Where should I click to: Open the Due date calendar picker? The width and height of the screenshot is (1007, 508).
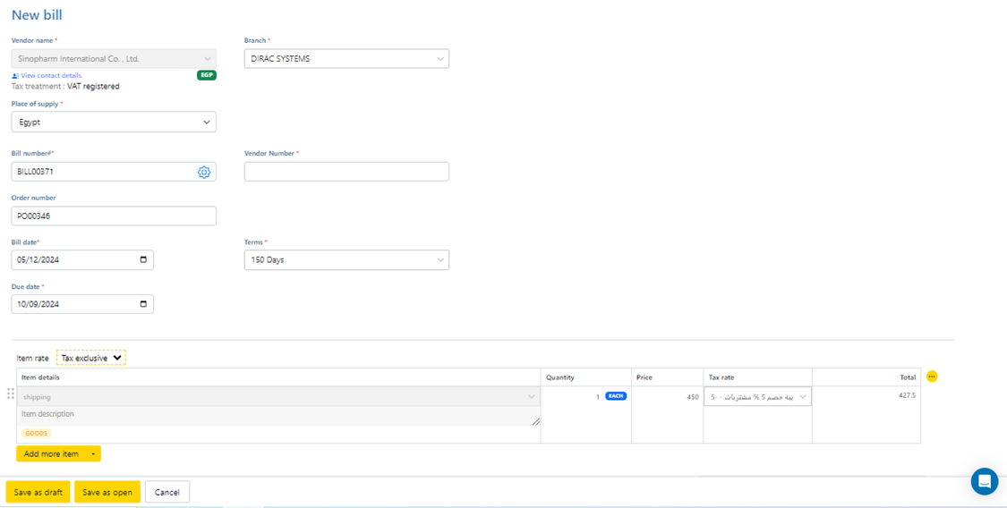point(143,304)
